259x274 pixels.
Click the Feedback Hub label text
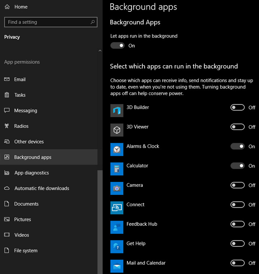[x=142, y=224]
